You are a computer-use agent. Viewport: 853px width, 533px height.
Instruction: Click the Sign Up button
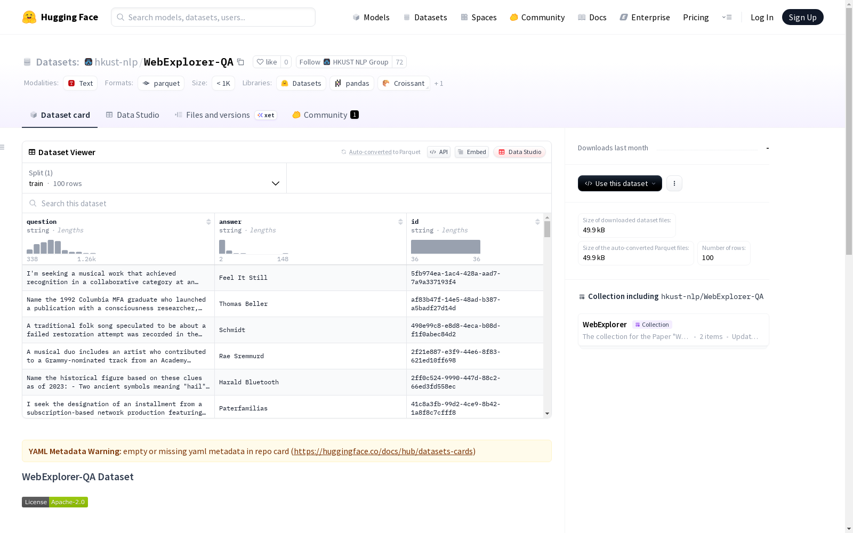[x=802, y=17]
